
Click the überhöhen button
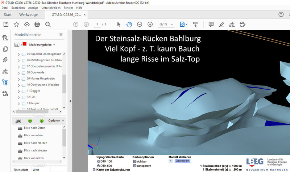point(182,161)
